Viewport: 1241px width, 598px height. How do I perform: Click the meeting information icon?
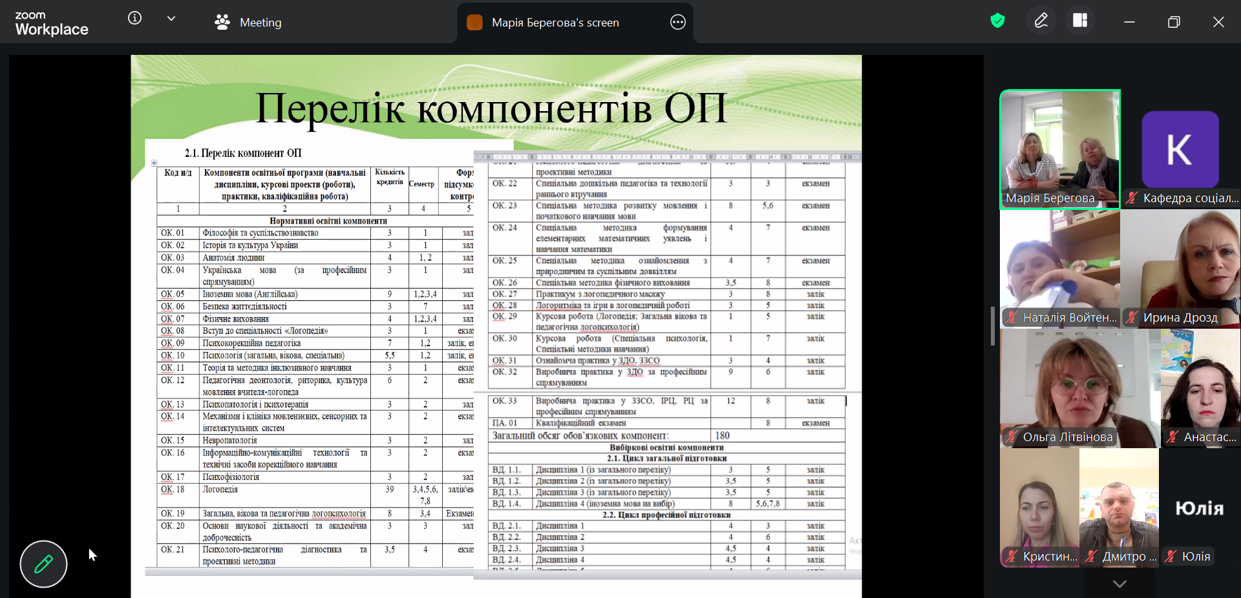click(134, 18)
